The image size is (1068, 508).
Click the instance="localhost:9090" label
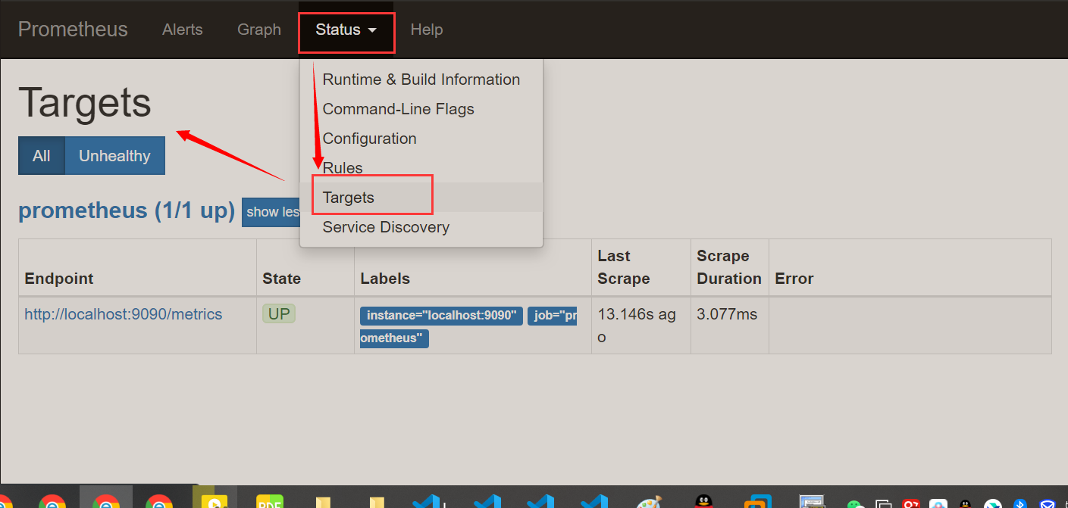click(441, 316)
